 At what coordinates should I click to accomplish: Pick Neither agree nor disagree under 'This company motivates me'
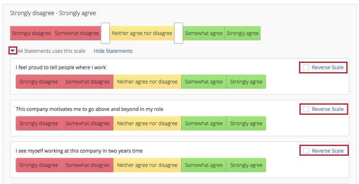coord(147,124)
